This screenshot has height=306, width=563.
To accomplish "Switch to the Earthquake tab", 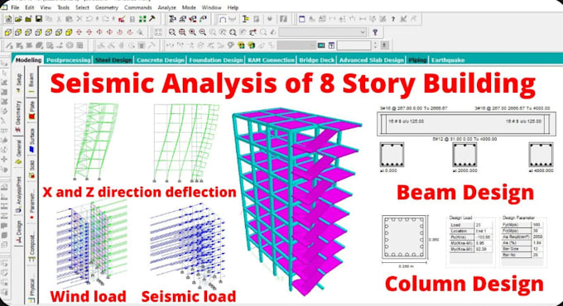I will tap(448, 60).
